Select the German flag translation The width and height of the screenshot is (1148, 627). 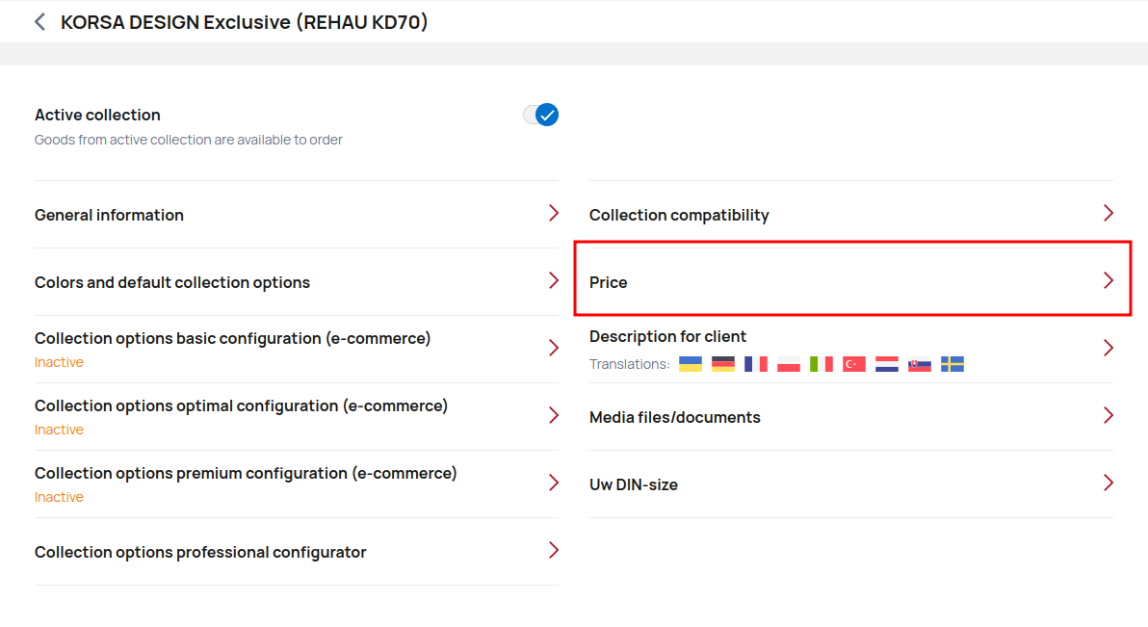723,364
